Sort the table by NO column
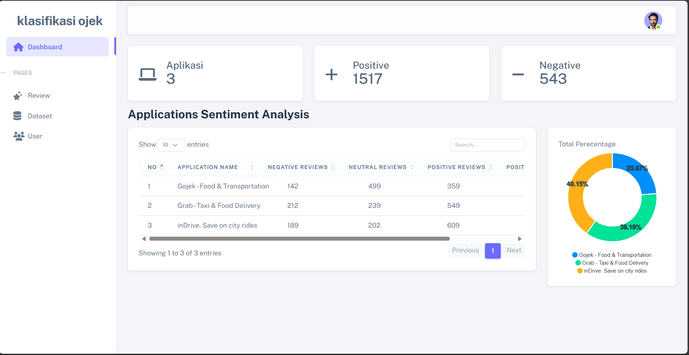The height and width of the screenshot is (355, 689). point(162,167)
